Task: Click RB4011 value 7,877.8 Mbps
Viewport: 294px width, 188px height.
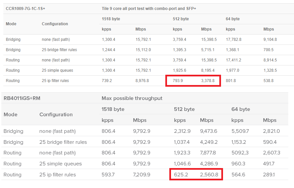Action: click(208, 153)
